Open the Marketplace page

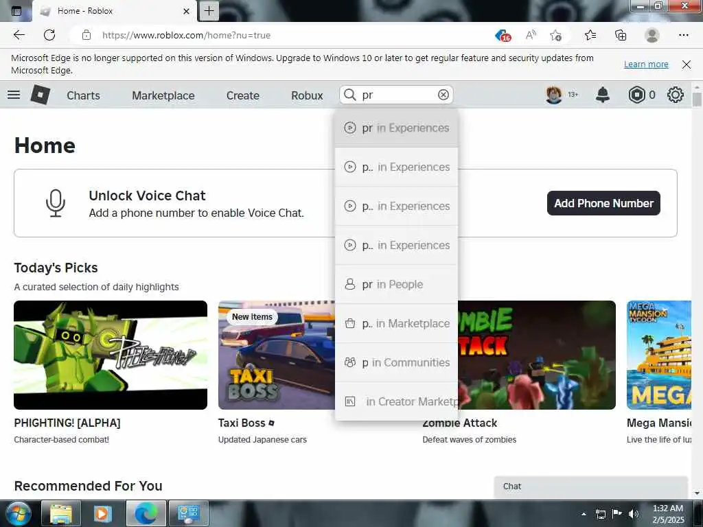coord(163,95)
